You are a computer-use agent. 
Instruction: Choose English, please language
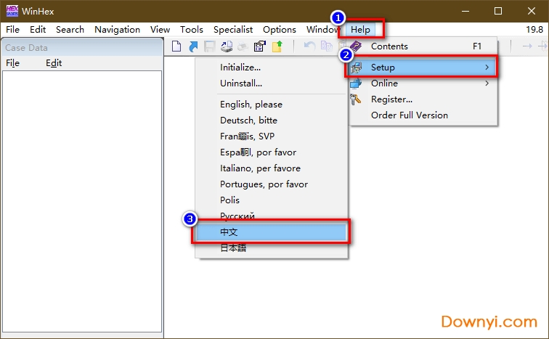(251, 105)
